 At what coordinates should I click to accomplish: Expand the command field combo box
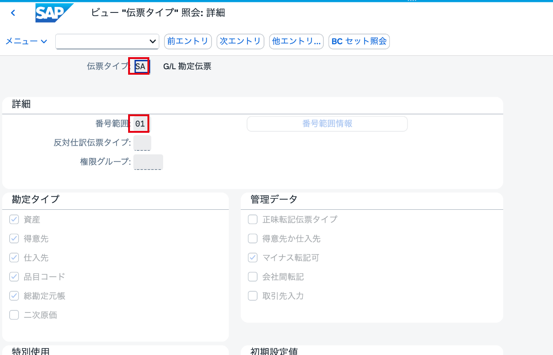tap(153, 41)
